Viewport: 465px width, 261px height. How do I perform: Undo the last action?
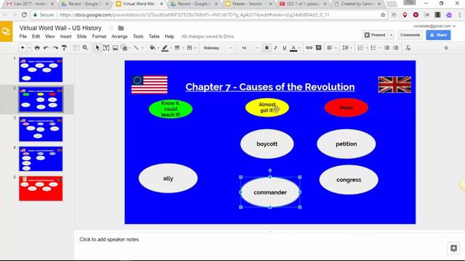coord(46,48)
